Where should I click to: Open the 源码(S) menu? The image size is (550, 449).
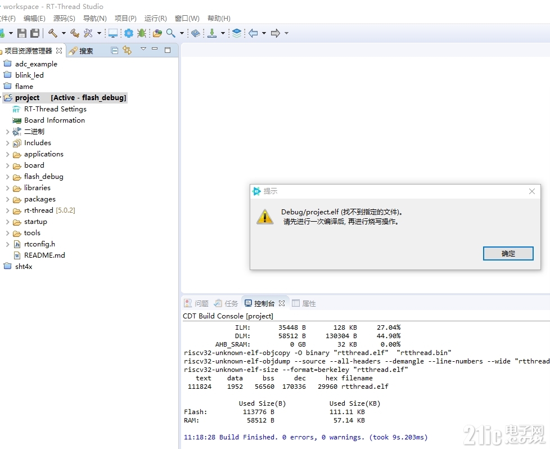tap(64, 18)
